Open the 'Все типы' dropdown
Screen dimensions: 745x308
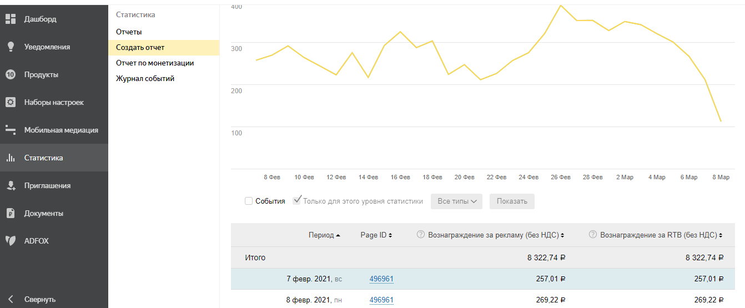coord(457,201)
